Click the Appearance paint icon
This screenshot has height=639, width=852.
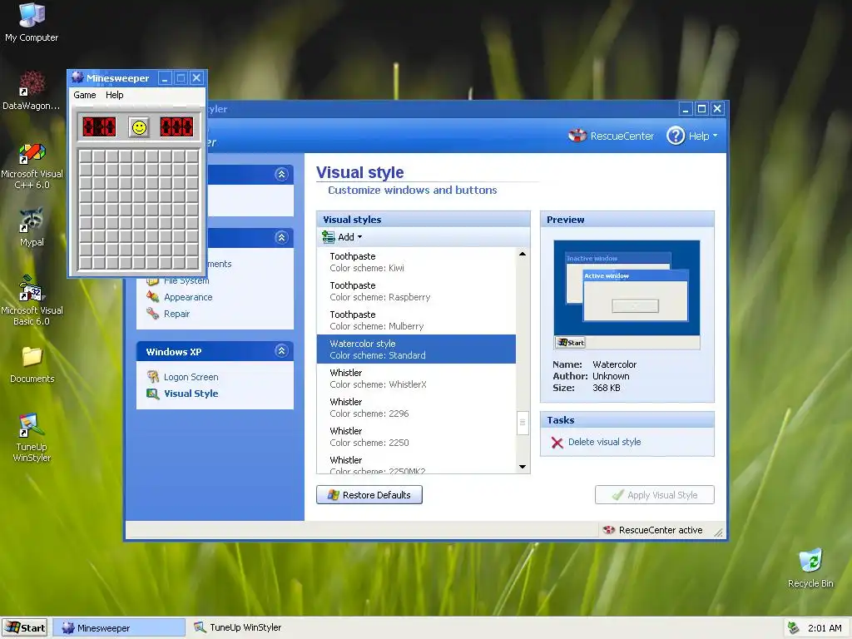tap(153, 297)
